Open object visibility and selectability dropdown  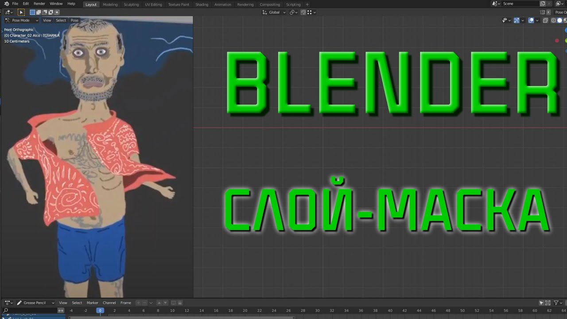(x=507, y=20)
